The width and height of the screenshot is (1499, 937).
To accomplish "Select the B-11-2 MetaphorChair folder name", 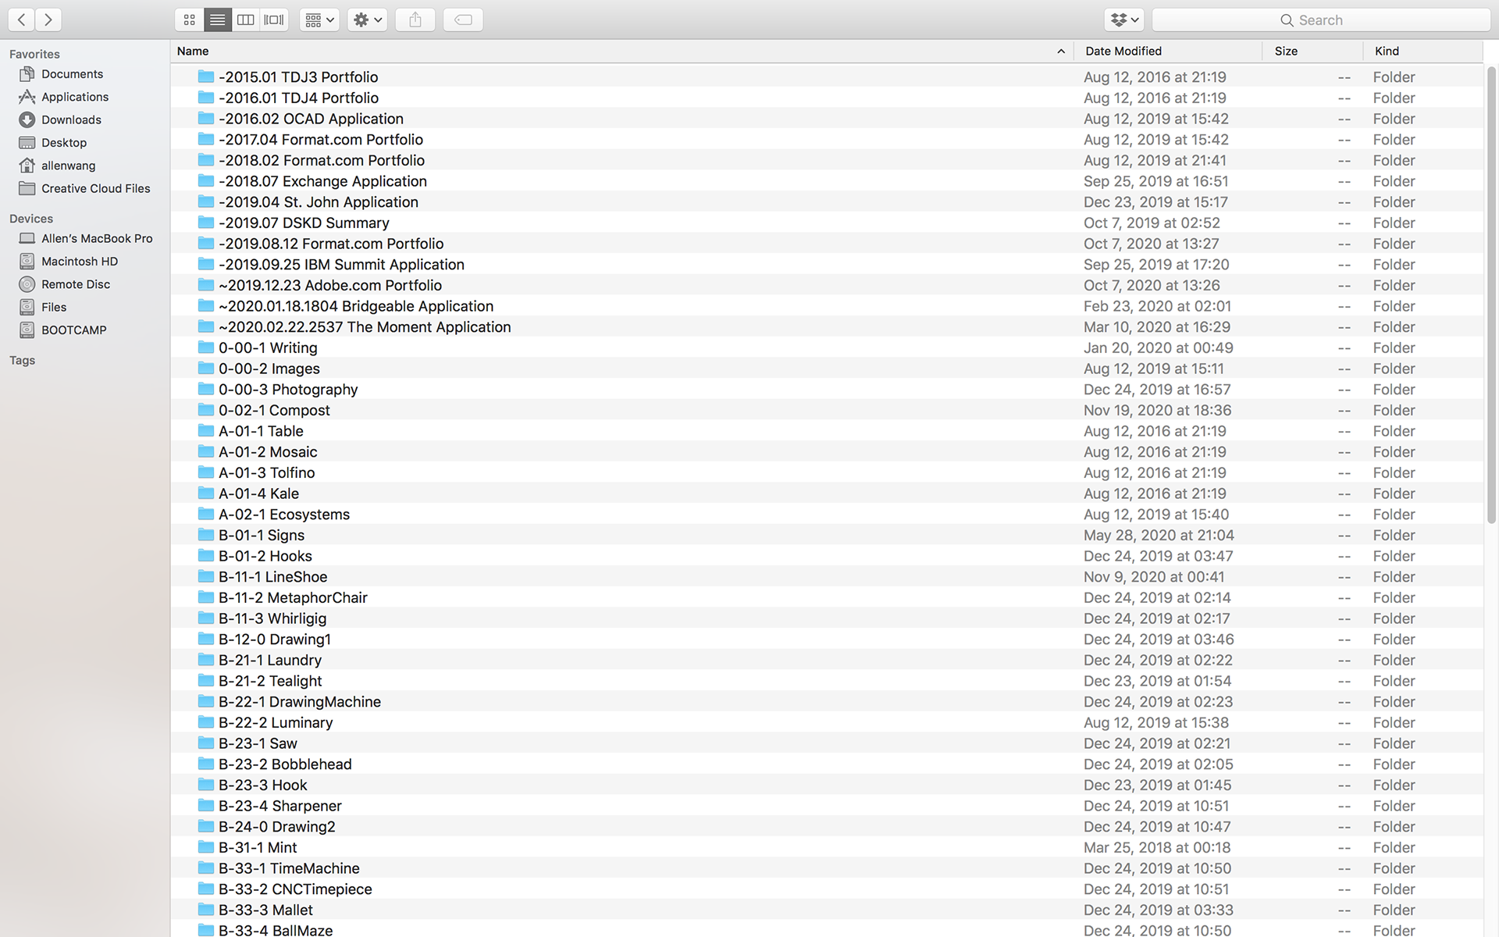I will pos(293,597).
